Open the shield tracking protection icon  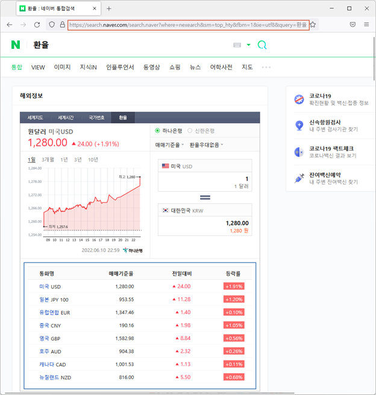[x=52, y=25]
